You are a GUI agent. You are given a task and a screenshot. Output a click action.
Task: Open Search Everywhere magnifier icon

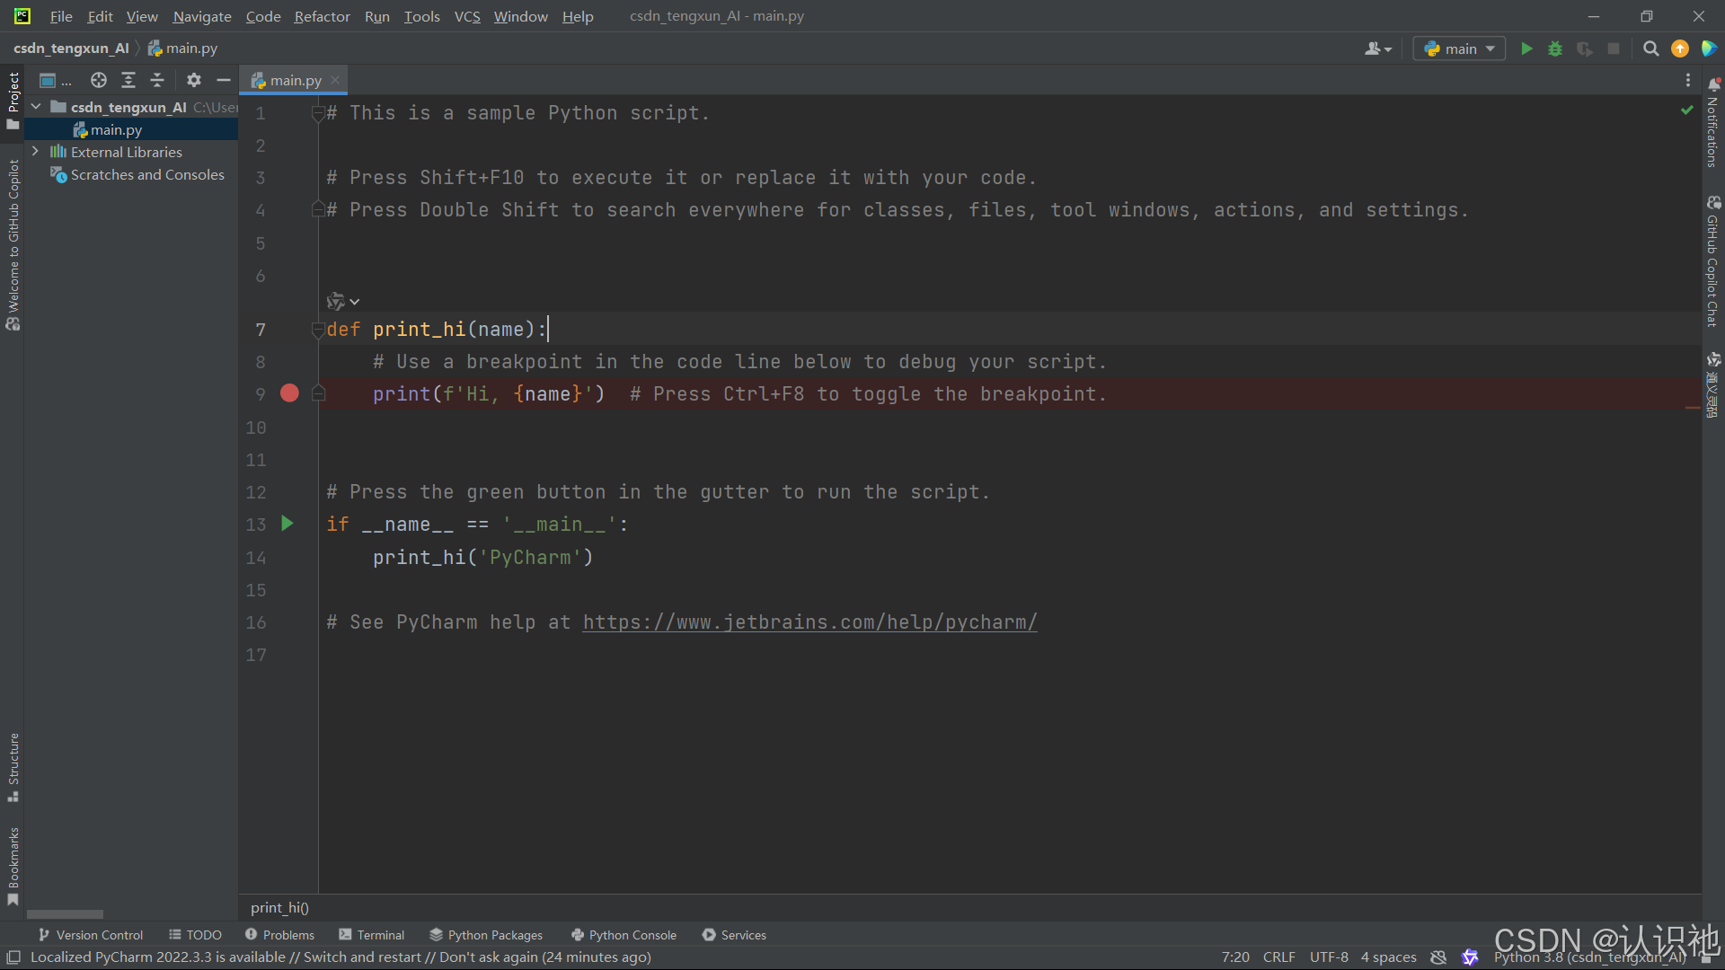(1650, 48)
